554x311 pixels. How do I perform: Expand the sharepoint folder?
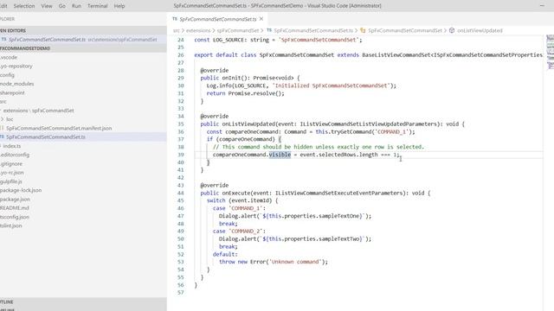coord(12,92)
